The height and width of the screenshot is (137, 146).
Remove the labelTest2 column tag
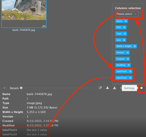(x=130, y=78)
